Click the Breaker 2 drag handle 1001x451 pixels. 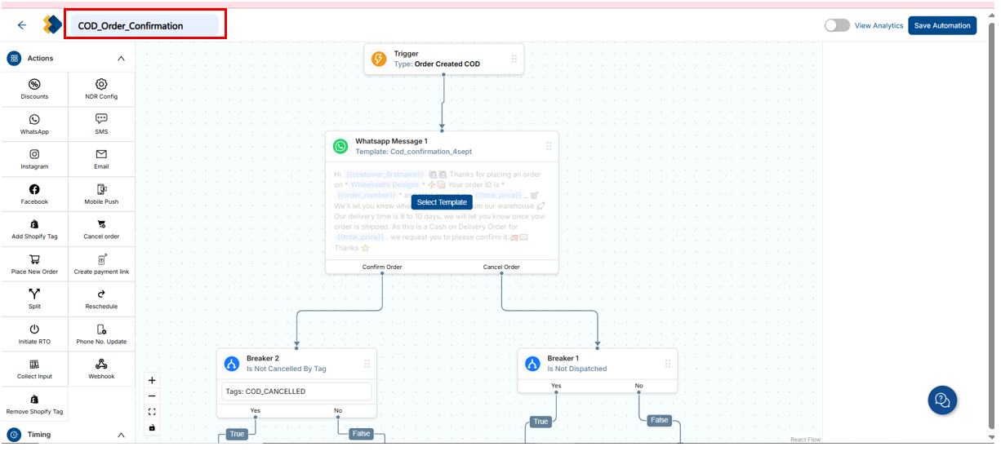click(367, 364)
